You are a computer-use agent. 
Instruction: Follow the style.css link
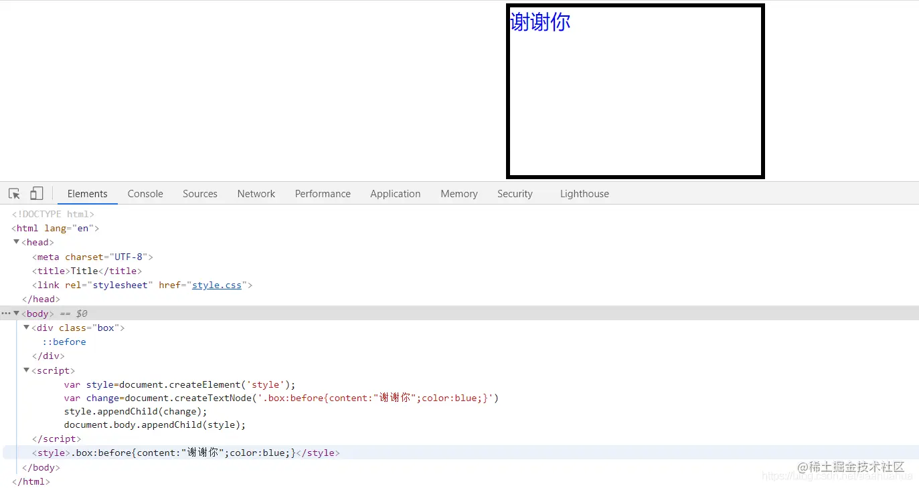(217, 285)
